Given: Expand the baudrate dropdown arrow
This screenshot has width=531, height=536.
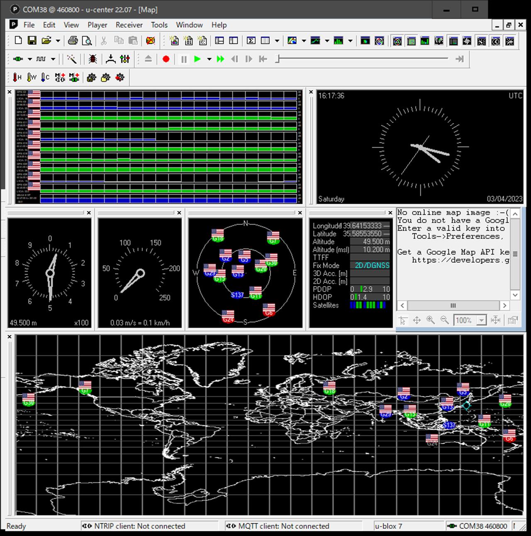Looking at the screenshot, I should (x=53, y=59).
